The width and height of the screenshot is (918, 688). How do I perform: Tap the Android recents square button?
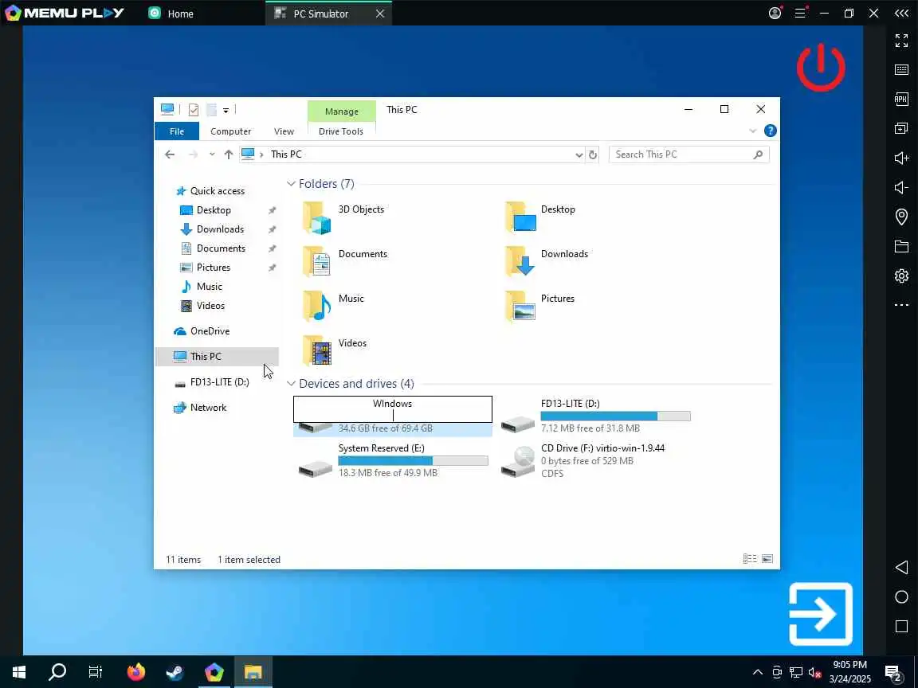(901, 626)
